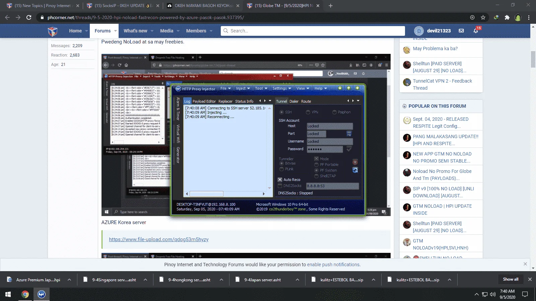Click green up-arrow button in HTTP Proxy Injector title bar
Screen dimensions: 536x301
(x=349, y=88)
